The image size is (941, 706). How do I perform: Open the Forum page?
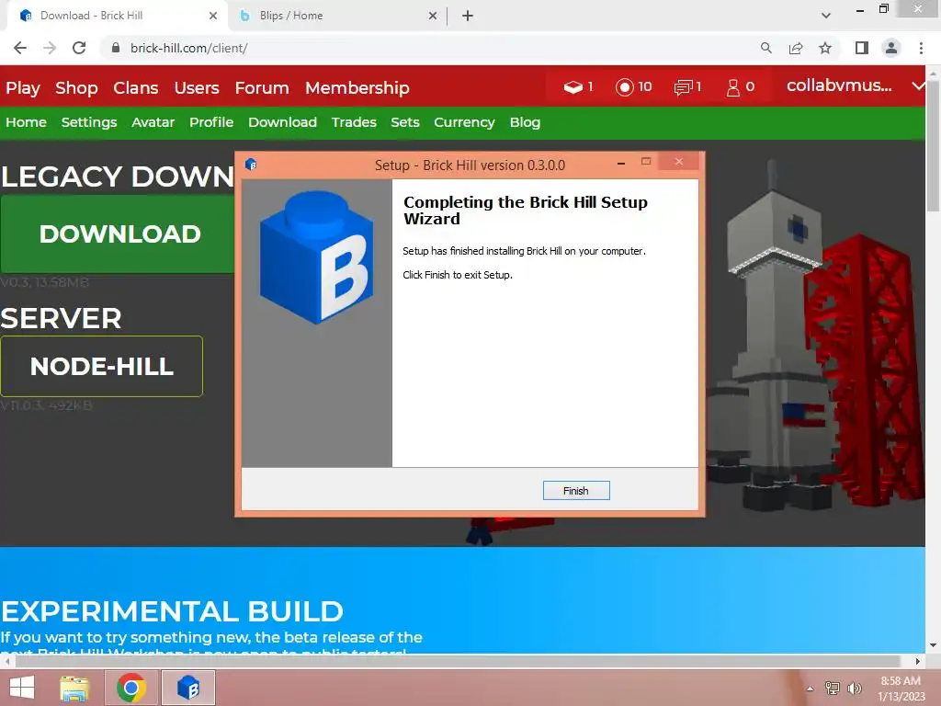pos(262,87)
